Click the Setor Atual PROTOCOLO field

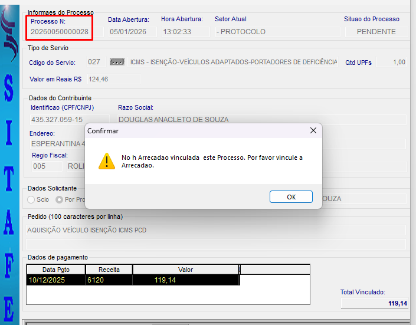pyautogui.click(x=276, y=32)
